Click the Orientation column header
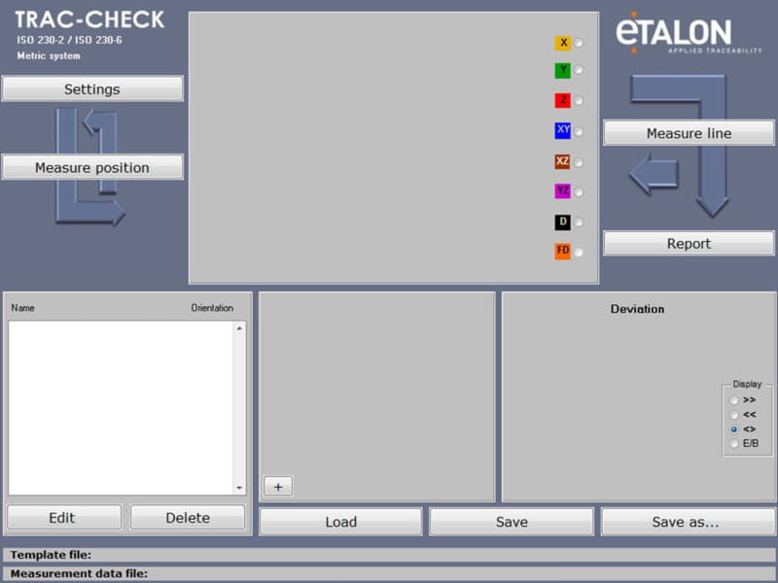This screenshot has height=583, width=778. coord(212,308)
